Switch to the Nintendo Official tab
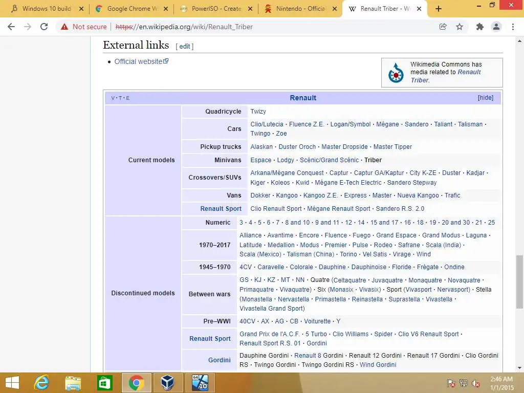 (x=300, y=9)
